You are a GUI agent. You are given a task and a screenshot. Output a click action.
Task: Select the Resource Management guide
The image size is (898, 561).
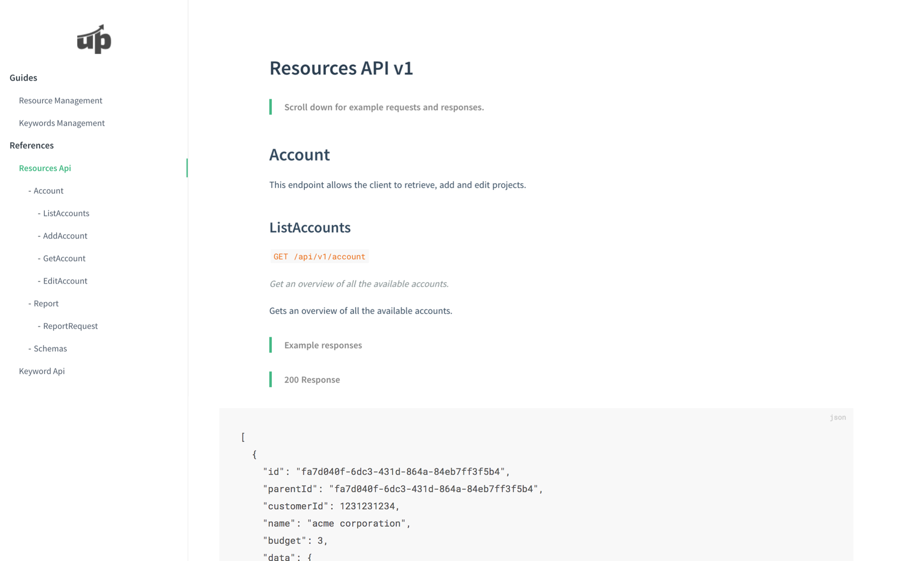click(60, 100)
